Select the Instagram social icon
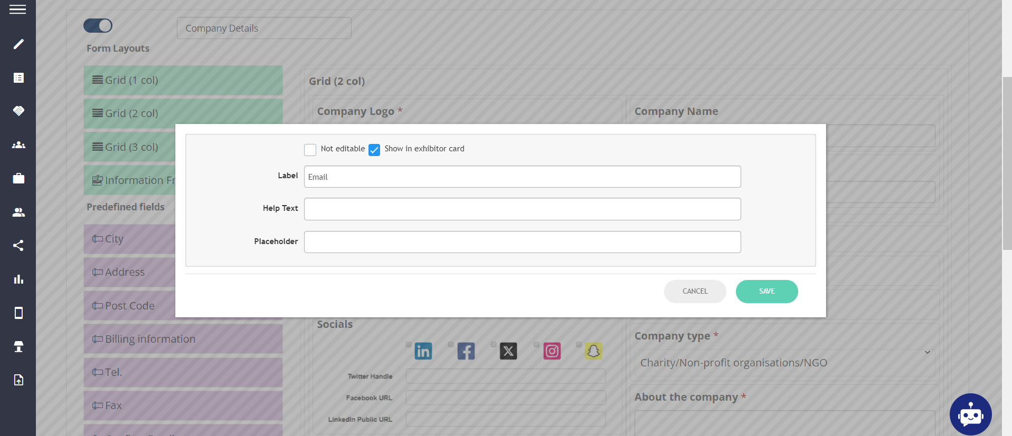 coord(552,351)
